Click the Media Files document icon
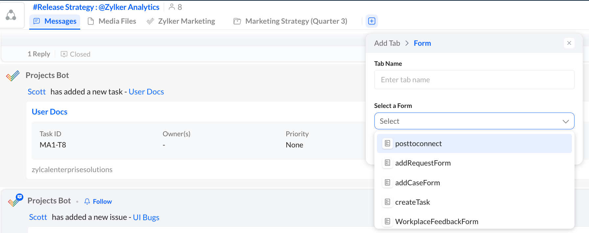This screenshot has width=589, height=233. click(x=91, y=21)
